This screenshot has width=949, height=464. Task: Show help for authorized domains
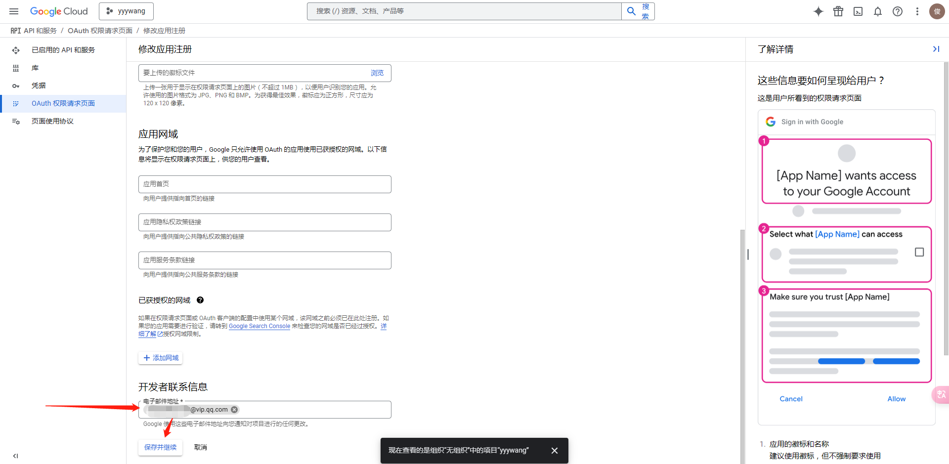coord(200,300)
